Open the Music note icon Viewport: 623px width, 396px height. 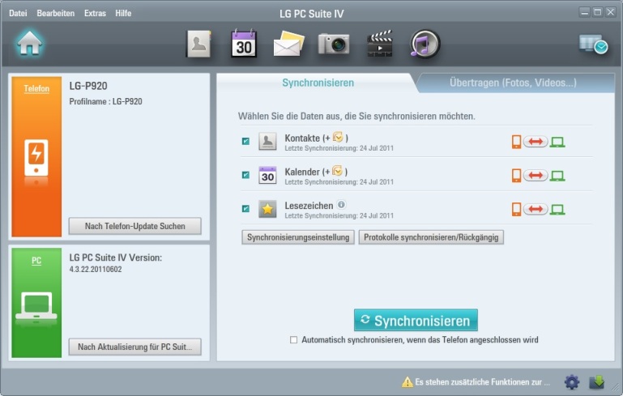point(424,44)
